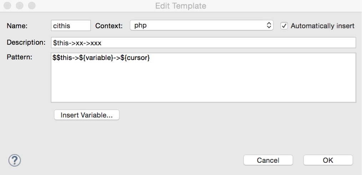Focus the Name field containing cithis
The height and width of the screenshot is (175, 362).
click(x=71, y=25)
